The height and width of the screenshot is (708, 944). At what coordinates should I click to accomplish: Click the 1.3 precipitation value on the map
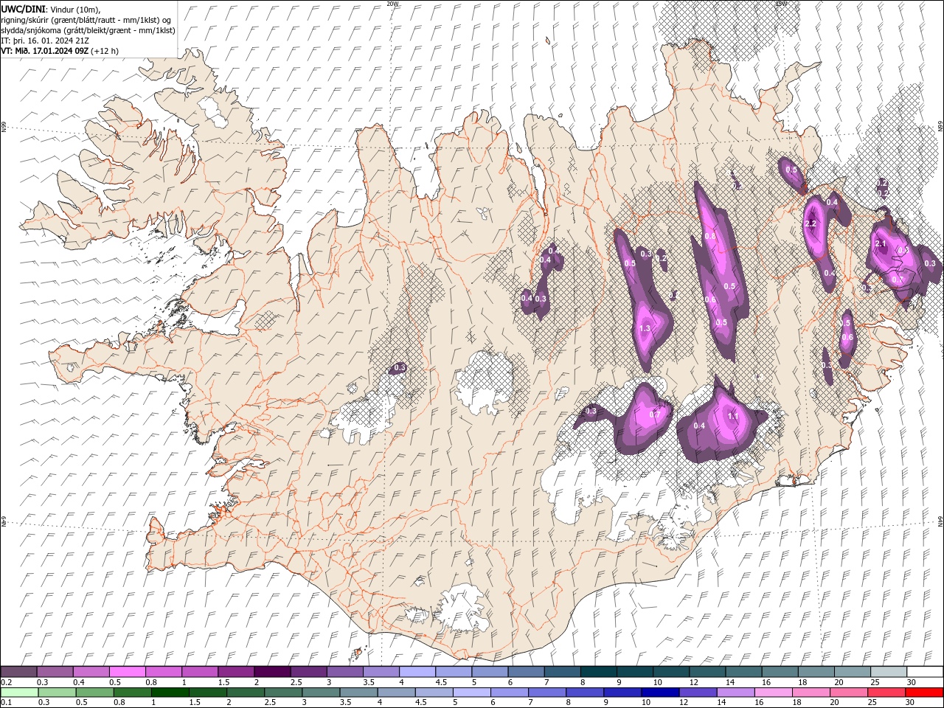(645, 328)
